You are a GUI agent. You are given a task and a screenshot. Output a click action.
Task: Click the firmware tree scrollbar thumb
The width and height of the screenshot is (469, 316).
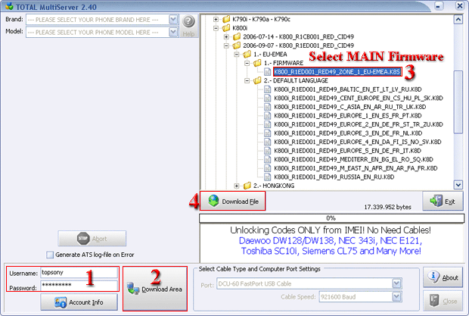click(x=458, y=102)
